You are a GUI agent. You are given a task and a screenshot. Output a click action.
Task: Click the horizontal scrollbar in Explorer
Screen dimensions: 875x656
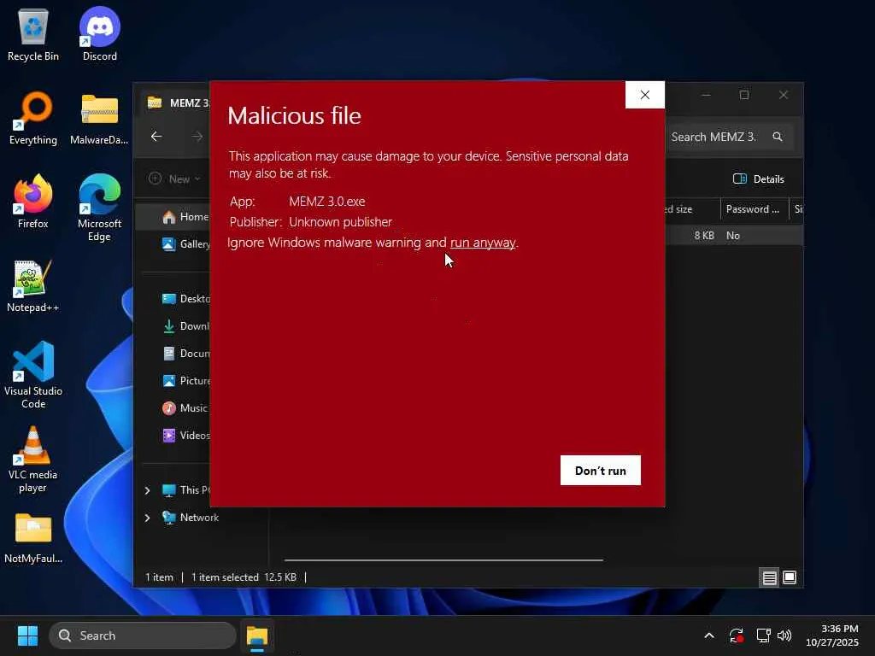click(443, 559)
